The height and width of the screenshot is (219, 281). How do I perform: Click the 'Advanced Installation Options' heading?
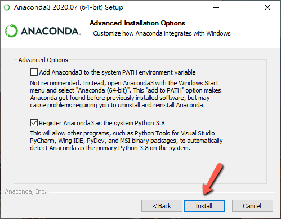[137, 23]
